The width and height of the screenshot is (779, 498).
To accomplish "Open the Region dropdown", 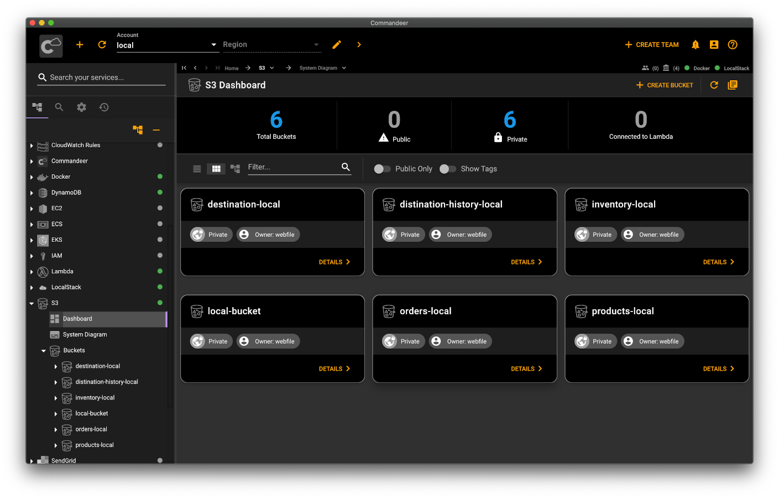I will coord(271,45).
